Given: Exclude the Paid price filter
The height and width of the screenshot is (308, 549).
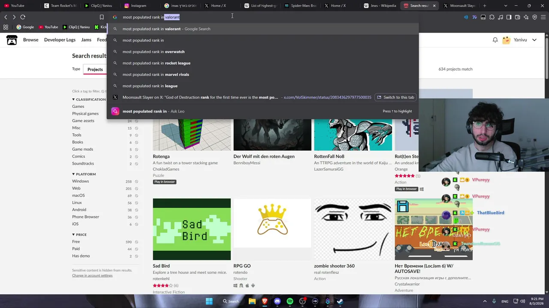Looking at the screenshot, I should tap(136, 249).
